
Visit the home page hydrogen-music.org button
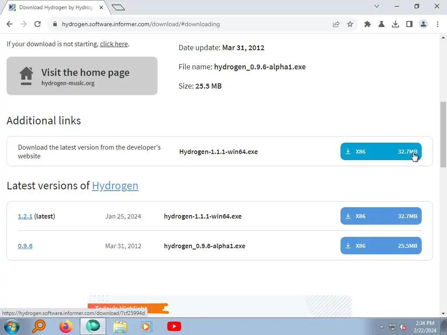coord(82,76)
